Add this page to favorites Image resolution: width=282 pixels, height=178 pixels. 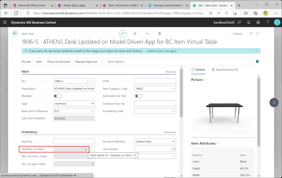tap(235, 13)
